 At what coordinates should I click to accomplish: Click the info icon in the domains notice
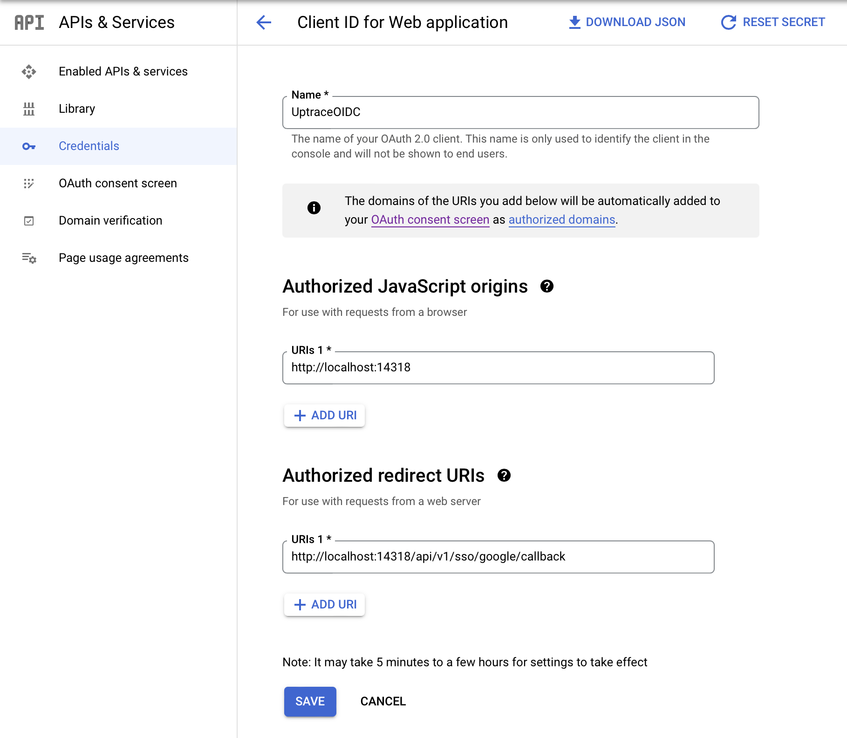[x=314, y=208]
